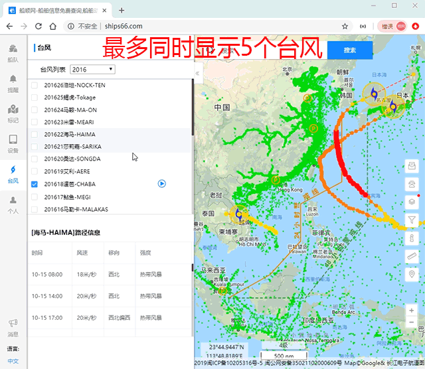Play the CHABA typhoon track animation
425x369 pixels.
pyautogui.click(x=162, y=184)
